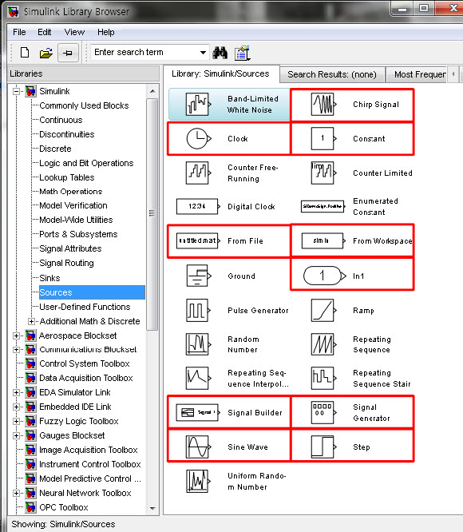Viewport: 463px width, 532px height.
Task: Start search with the binoculars icon
Action: pyautogui.click(x=220, y=53)
